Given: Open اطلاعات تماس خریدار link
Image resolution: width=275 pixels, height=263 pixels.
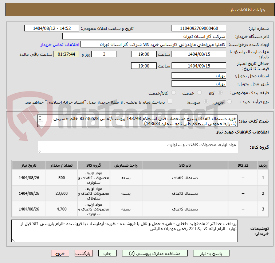Looking at the screenshot, I should point(60,45).
